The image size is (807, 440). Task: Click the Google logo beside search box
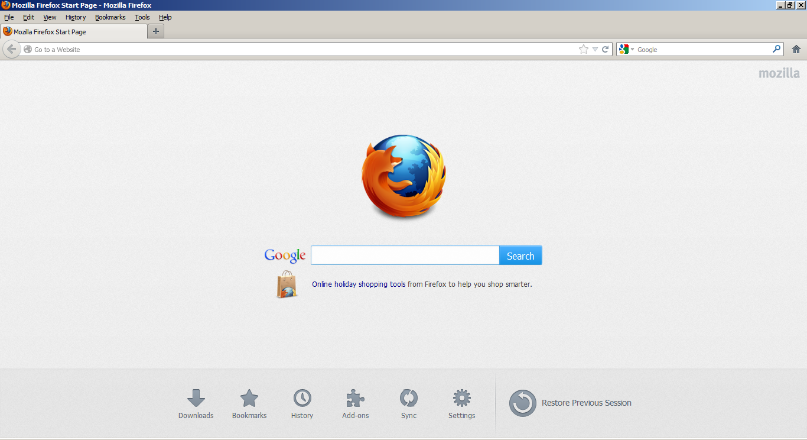285,255
